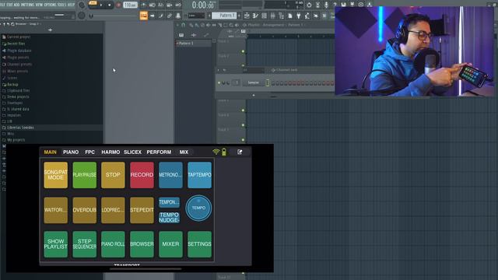Image resolution: width=498 pixels, height=280 pixels.
Task: Tap the MIXER pad on phone remote
Action: (x=170, y=244)
